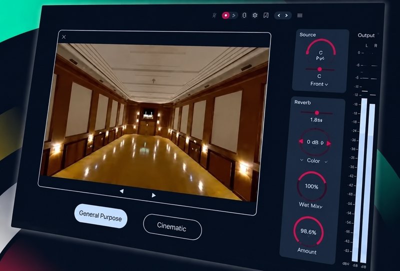The width and height of the screenshot is (400, 271).
Task: Switch to the arrow mode beside the record button
Action: (233, 15)
